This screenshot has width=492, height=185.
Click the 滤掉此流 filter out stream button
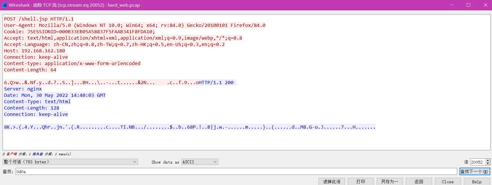click(x=332, y=182)
